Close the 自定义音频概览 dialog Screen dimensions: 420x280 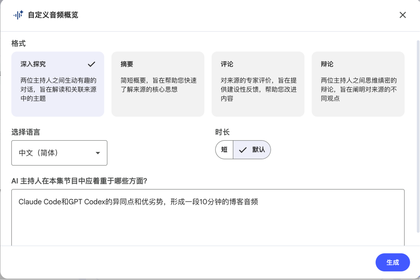click(x=403, y=15)
